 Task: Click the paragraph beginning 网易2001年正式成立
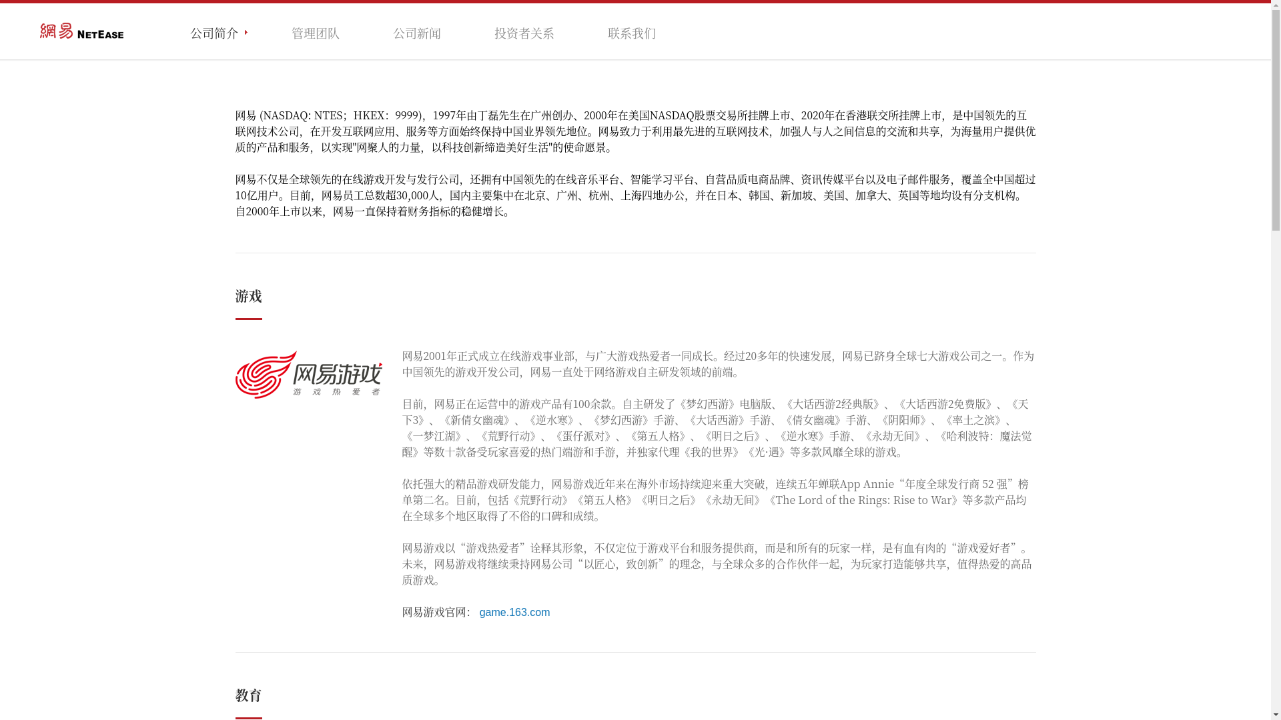click(x=718, y=363)
